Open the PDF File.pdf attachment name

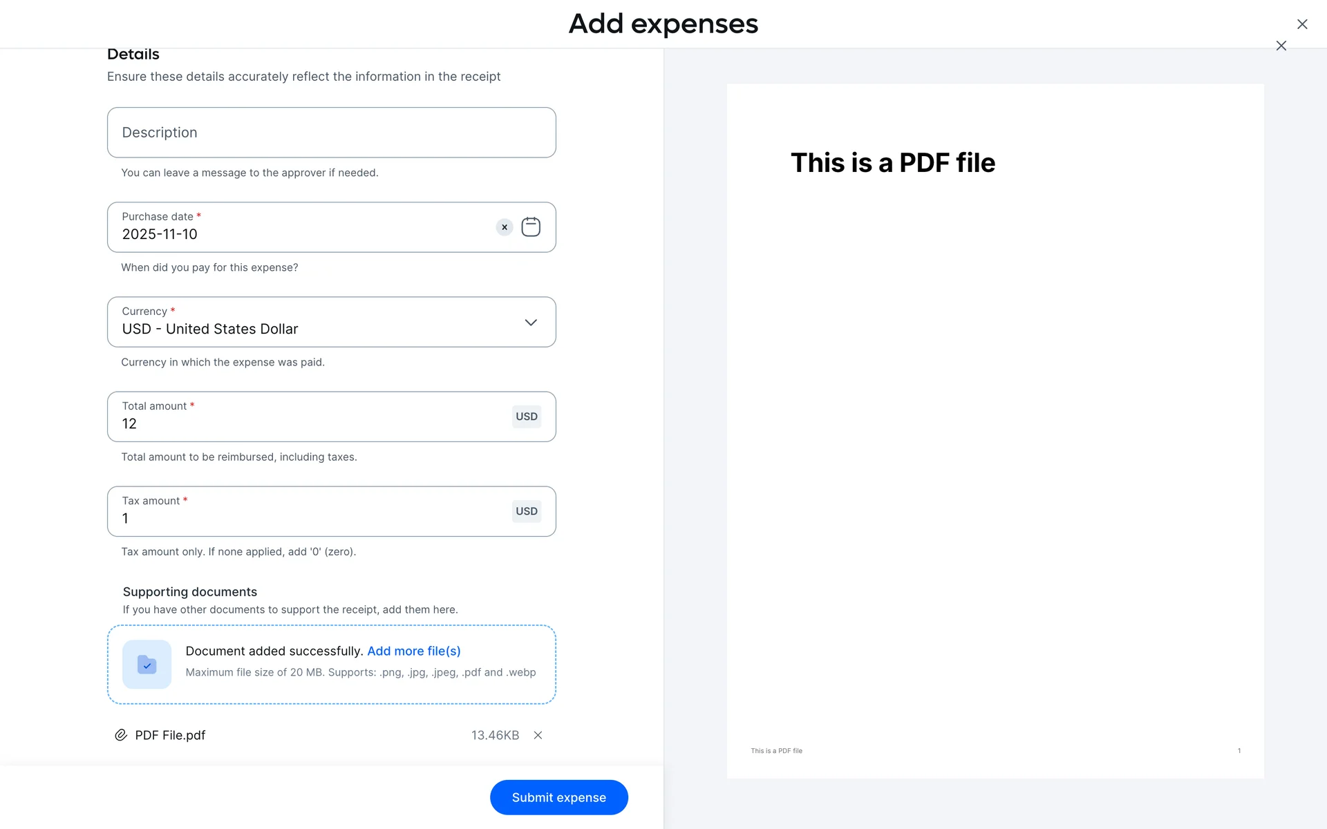click(170, 735)
